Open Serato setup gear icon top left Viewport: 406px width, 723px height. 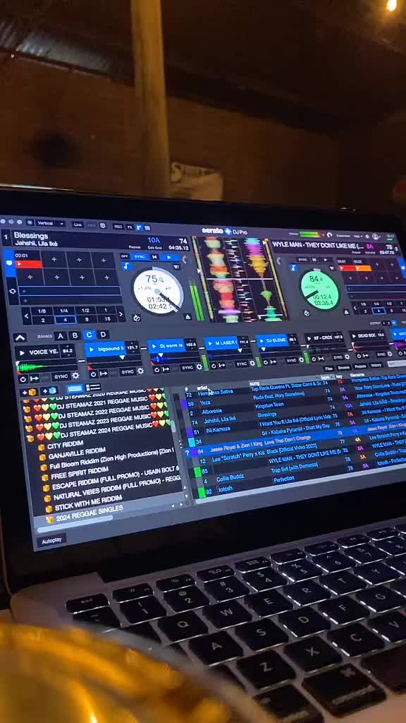[x=30, y=222]
